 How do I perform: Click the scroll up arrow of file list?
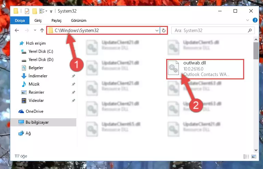click(256, 40)
